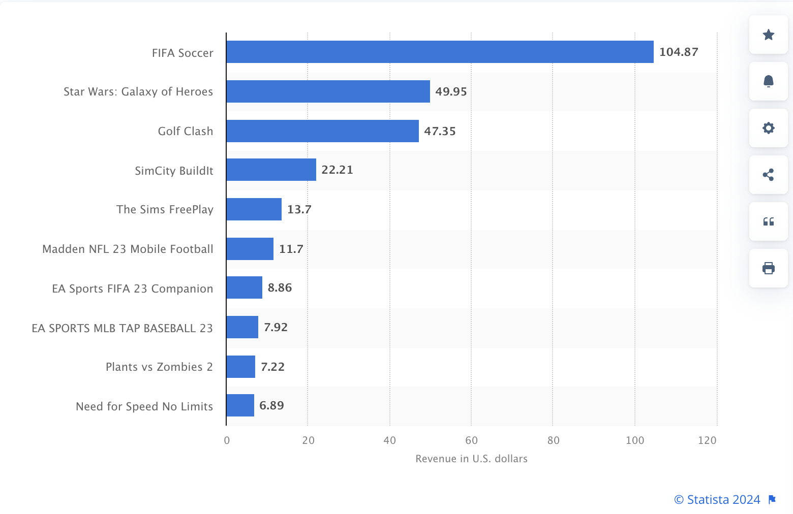This screenshot has height=514, width=793.
Task: Click the FIFA Soccer bar
Action: 440,52
